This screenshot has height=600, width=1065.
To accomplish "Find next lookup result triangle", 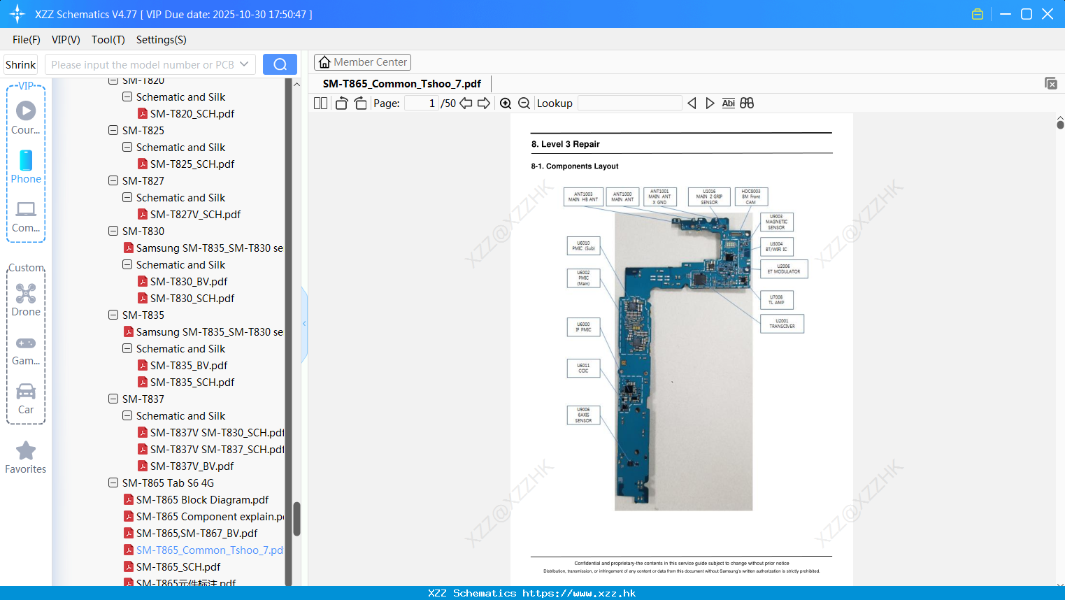I will pyautogui.click(x=710, y=103).
